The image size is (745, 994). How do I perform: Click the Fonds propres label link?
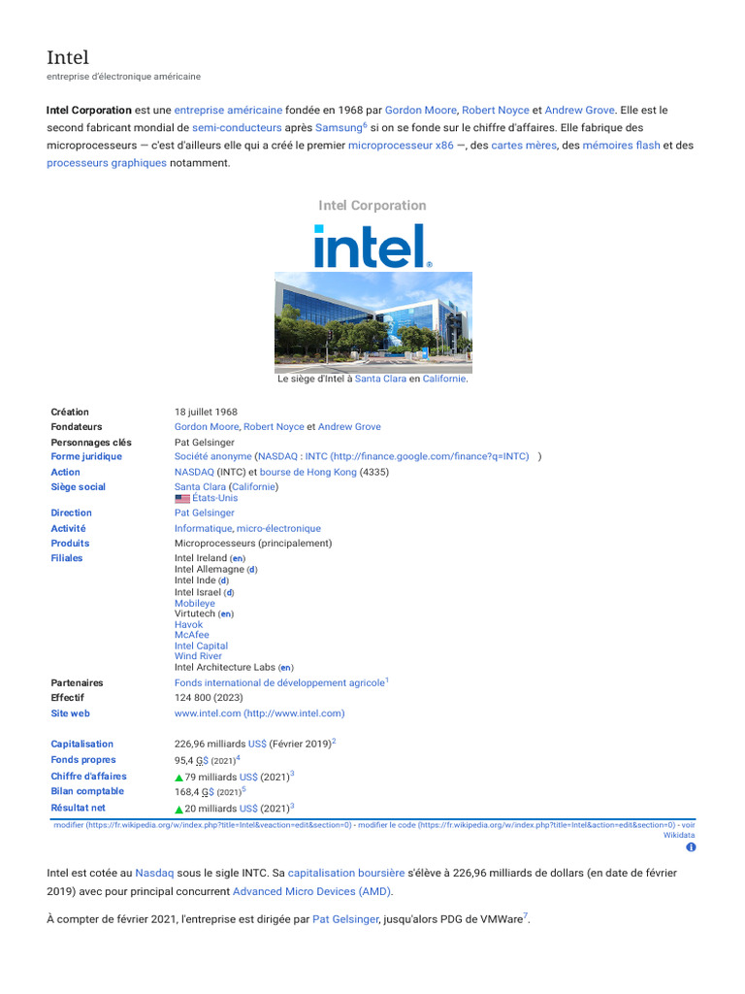coord(83,760)
